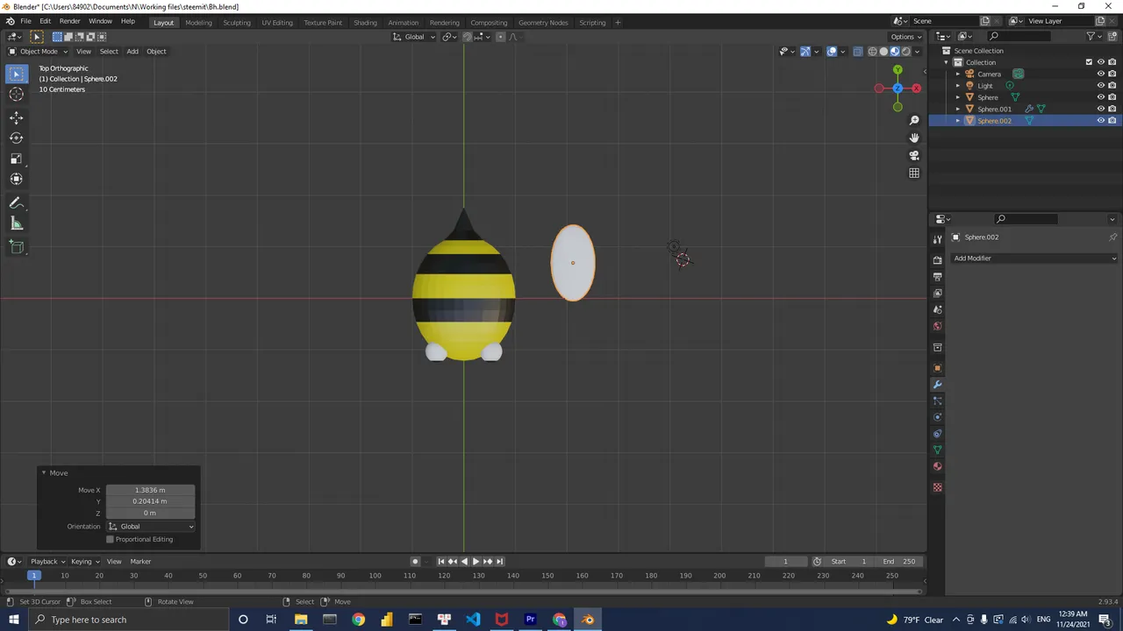Hide Sphere.001 via its eye icon

coord(1100,109)
